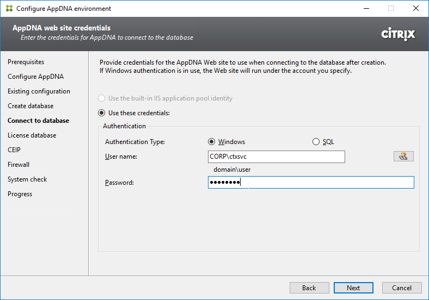
Task: Open the Create database step
Action: tap(30, 106)
